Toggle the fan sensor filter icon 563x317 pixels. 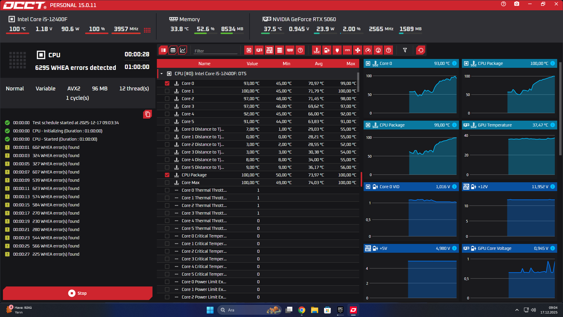358,50
